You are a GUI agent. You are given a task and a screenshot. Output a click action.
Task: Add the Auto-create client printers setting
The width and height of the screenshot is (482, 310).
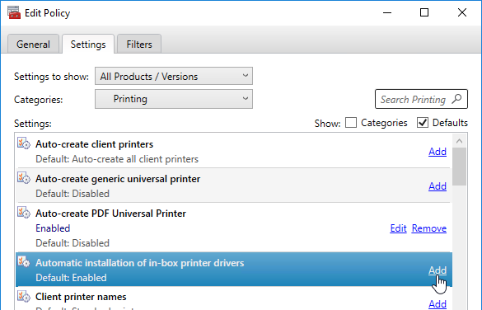(438, 152)
